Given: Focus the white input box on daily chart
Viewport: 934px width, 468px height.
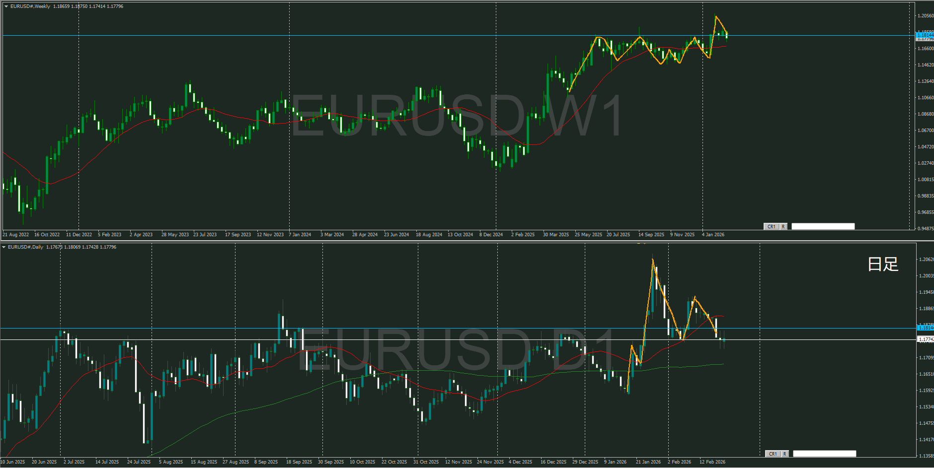Looking at the screenshot, I should pyautogui.click(x=824, y=454).
